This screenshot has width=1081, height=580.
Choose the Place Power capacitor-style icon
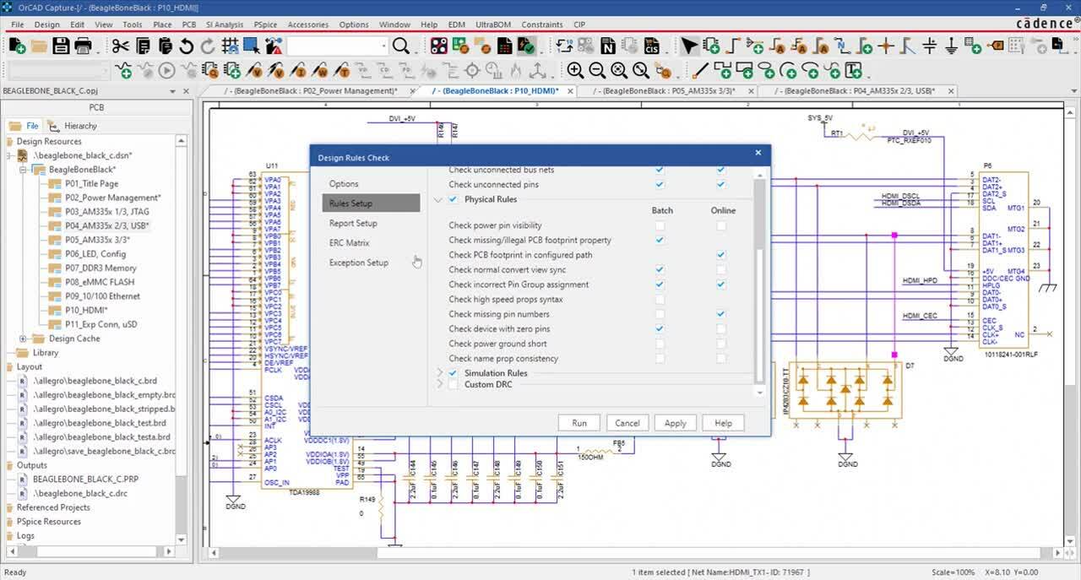(930, 46)
